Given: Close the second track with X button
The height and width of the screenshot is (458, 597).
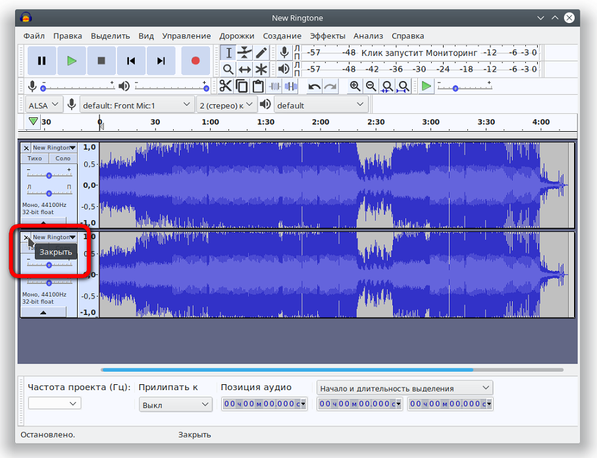Looking at the screenshot, I should (26, 237).
